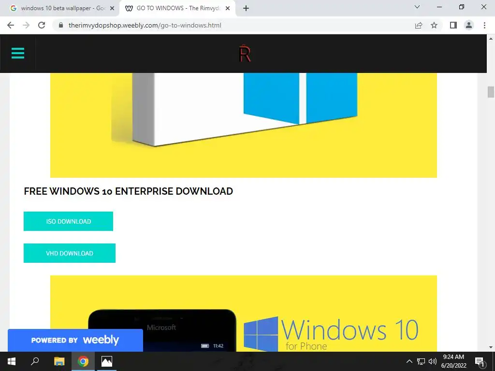Click scrollbar down arrow

(491, 347)
